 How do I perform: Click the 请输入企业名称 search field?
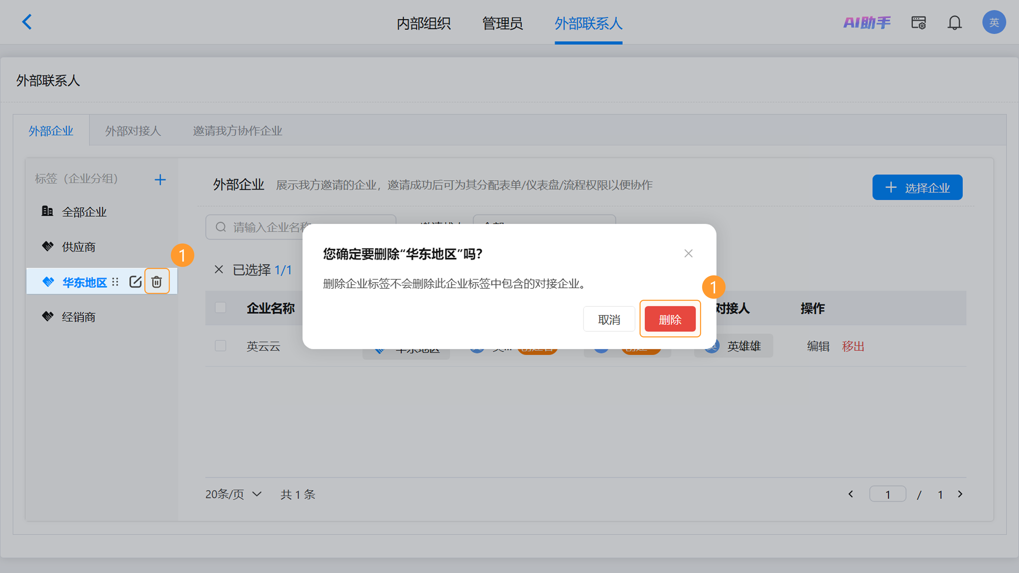pyautogui.click(x=301, y=227)
